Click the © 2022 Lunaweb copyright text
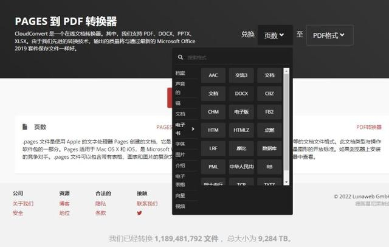Screen dimensions: 389x247 361,197
